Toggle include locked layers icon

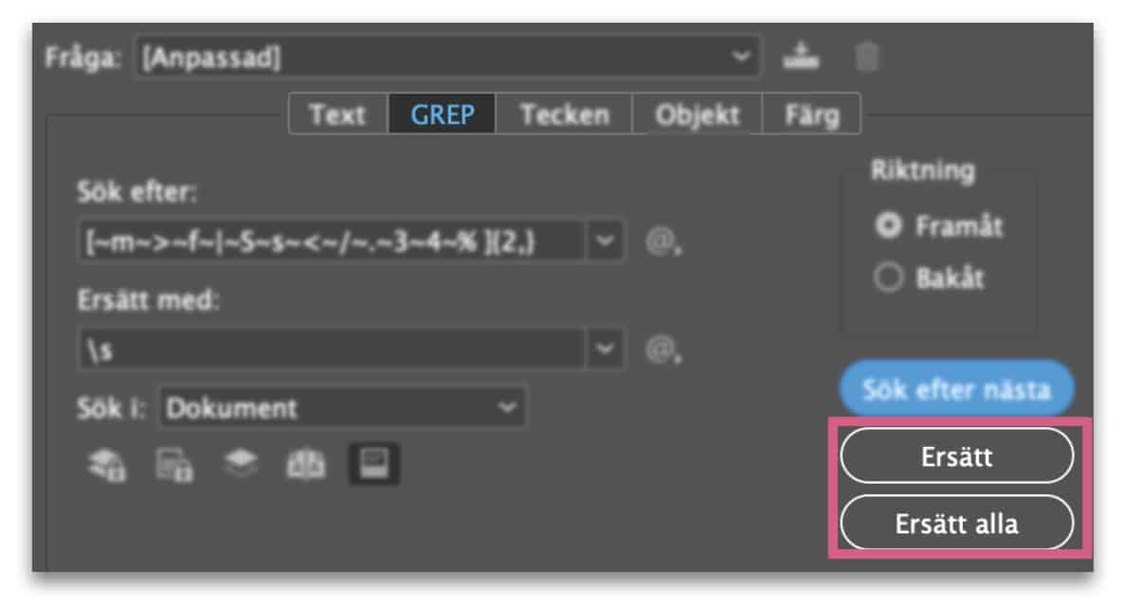[x=107, y=465]
